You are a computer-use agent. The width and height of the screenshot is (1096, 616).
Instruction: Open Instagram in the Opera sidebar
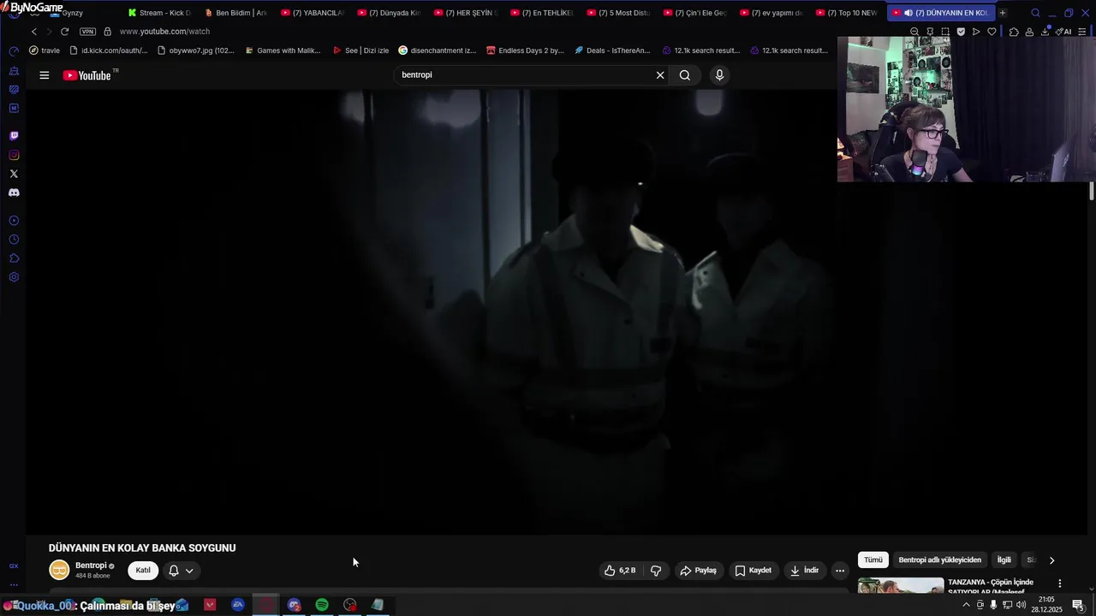14,155
